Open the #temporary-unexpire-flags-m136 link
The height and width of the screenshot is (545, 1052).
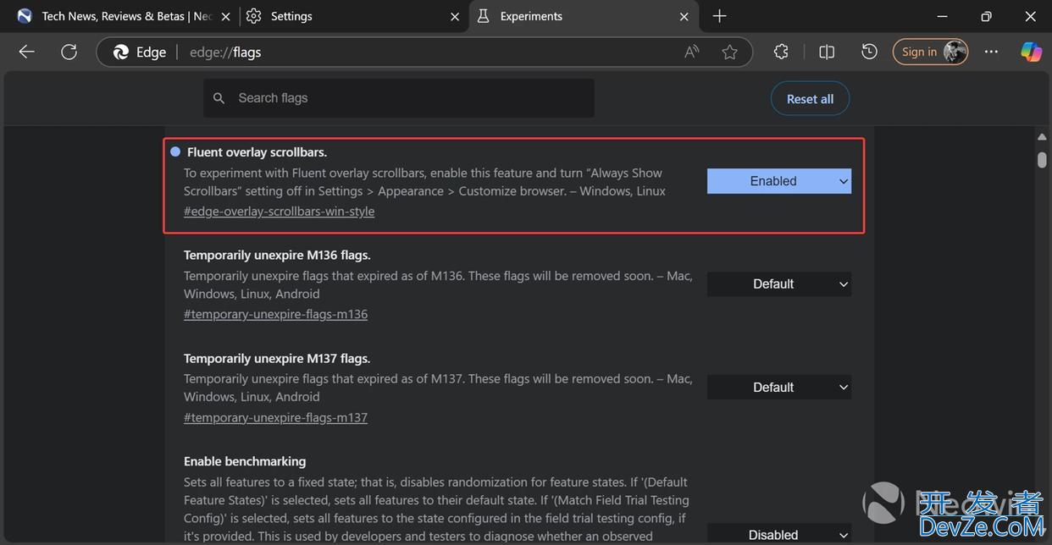click(x=275, y=314)
